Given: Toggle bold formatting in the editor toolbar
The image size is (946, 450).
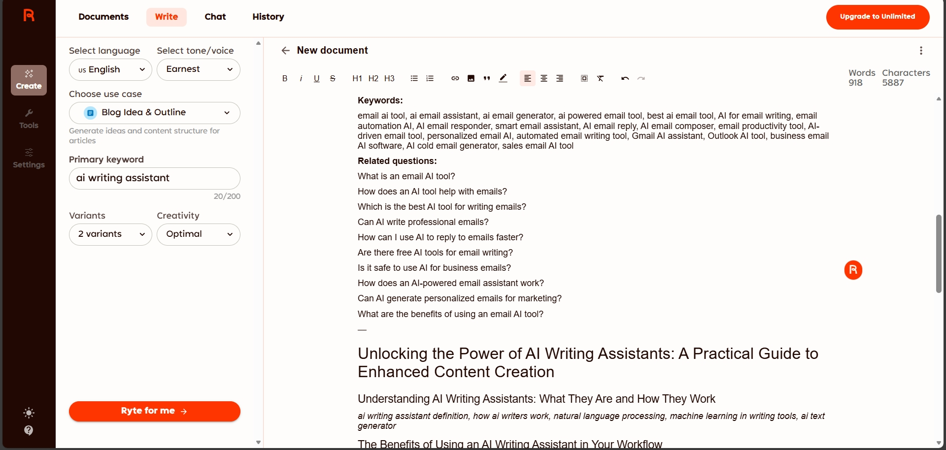Looking at the screenshot, I should [285, 79].
